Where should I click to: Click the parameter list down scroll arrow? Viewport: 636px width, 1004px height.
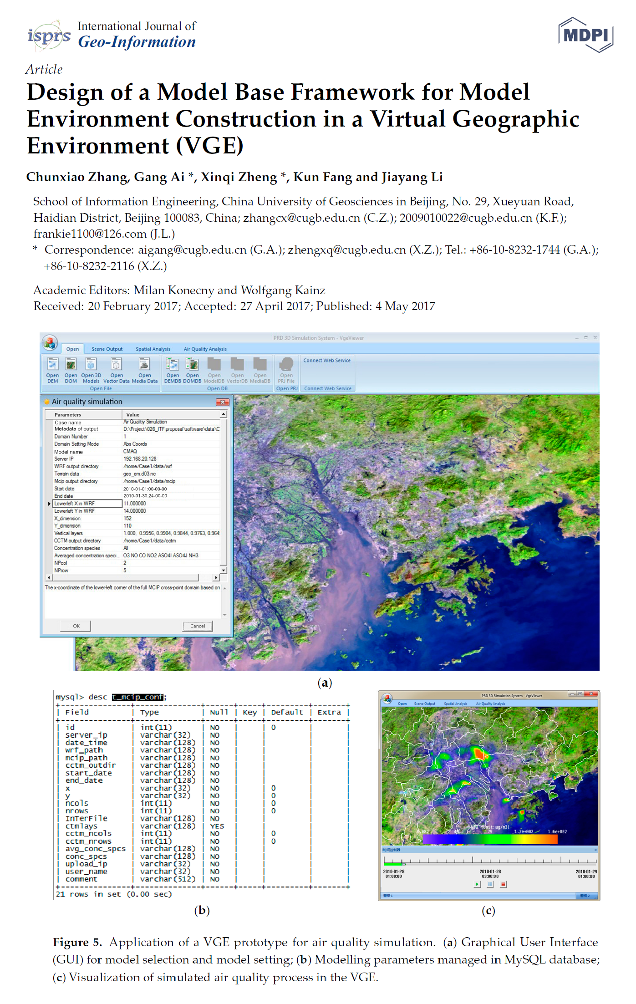224,570
